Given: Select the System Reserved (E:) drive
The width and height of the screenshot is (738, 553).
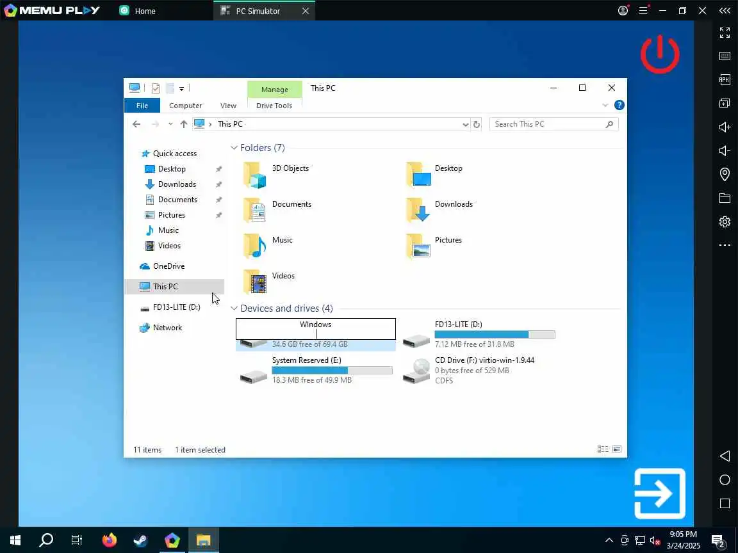Looking at the screenshot, I should coord(316,369).
